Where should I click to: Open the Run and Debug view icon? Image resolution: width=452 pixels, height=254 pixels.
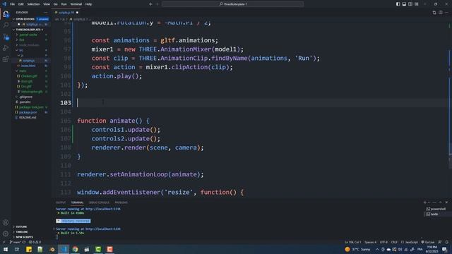click(6, 48)
